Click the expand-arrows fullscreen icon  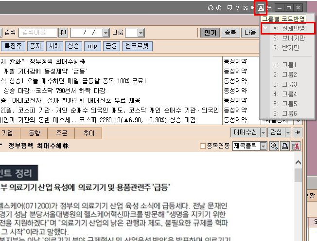tap(246, 8)
